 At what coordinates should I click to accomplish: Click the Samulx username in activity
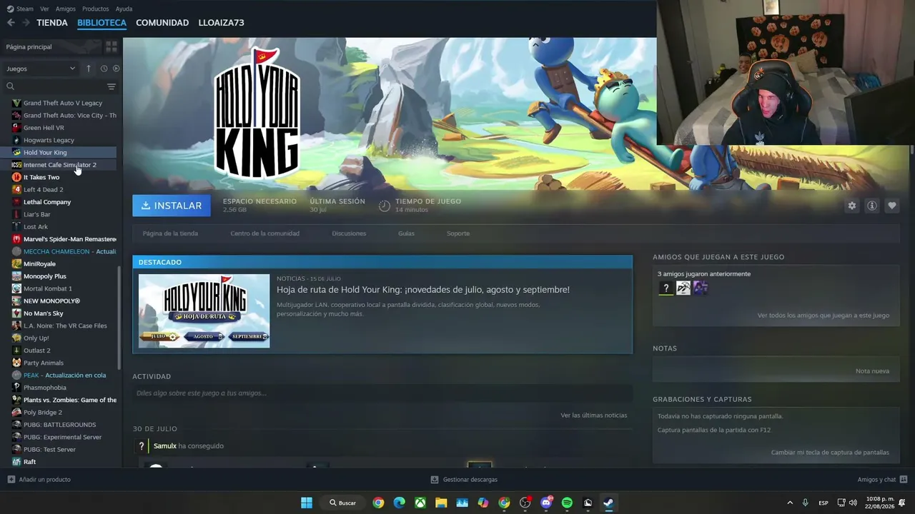pos(165,446)
